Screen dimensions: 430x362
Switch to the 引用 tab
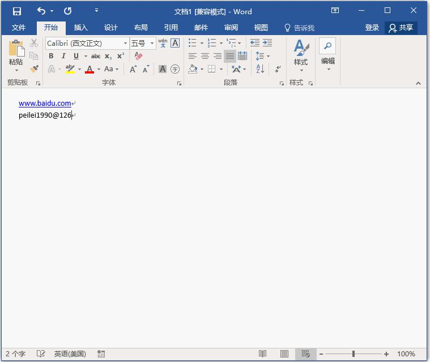click(171, 28)
